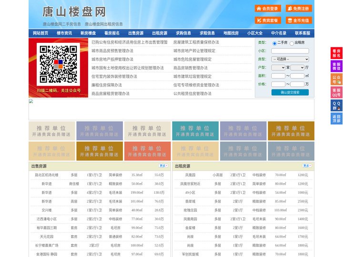This screenshot has height=257, width=343.
Task: Open 新房楼盘 navigation item
Action: 88,33
